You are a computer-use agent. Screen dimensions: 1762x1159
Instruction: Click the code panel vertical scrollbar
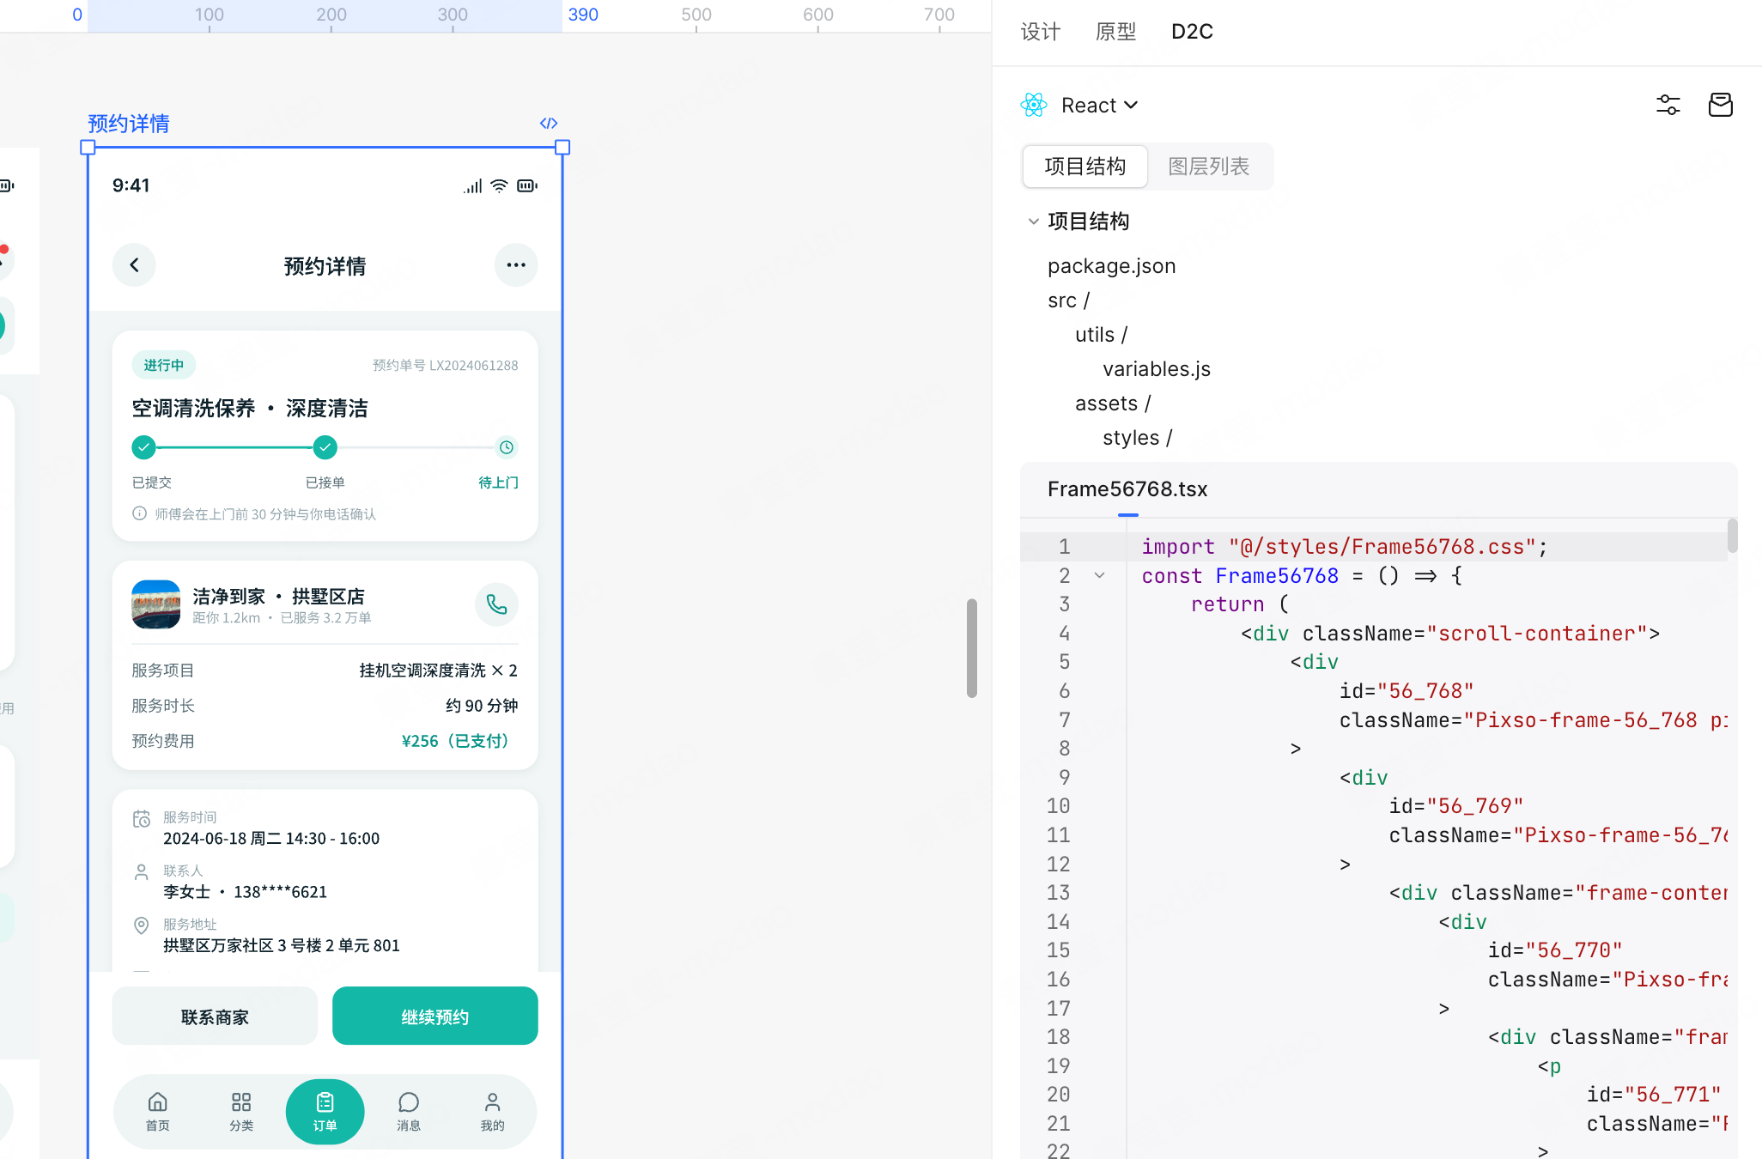[x=1732, y=536]
